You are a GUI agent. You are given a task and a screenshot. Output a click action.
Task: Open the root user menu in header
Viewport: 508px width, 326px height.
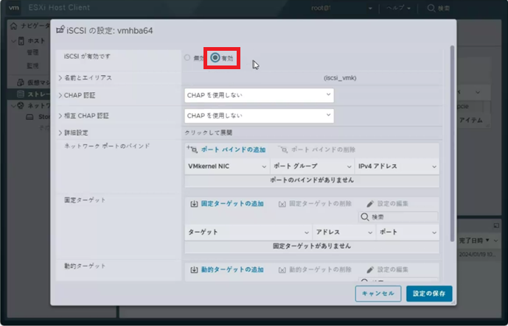click(x=342, y=8)
